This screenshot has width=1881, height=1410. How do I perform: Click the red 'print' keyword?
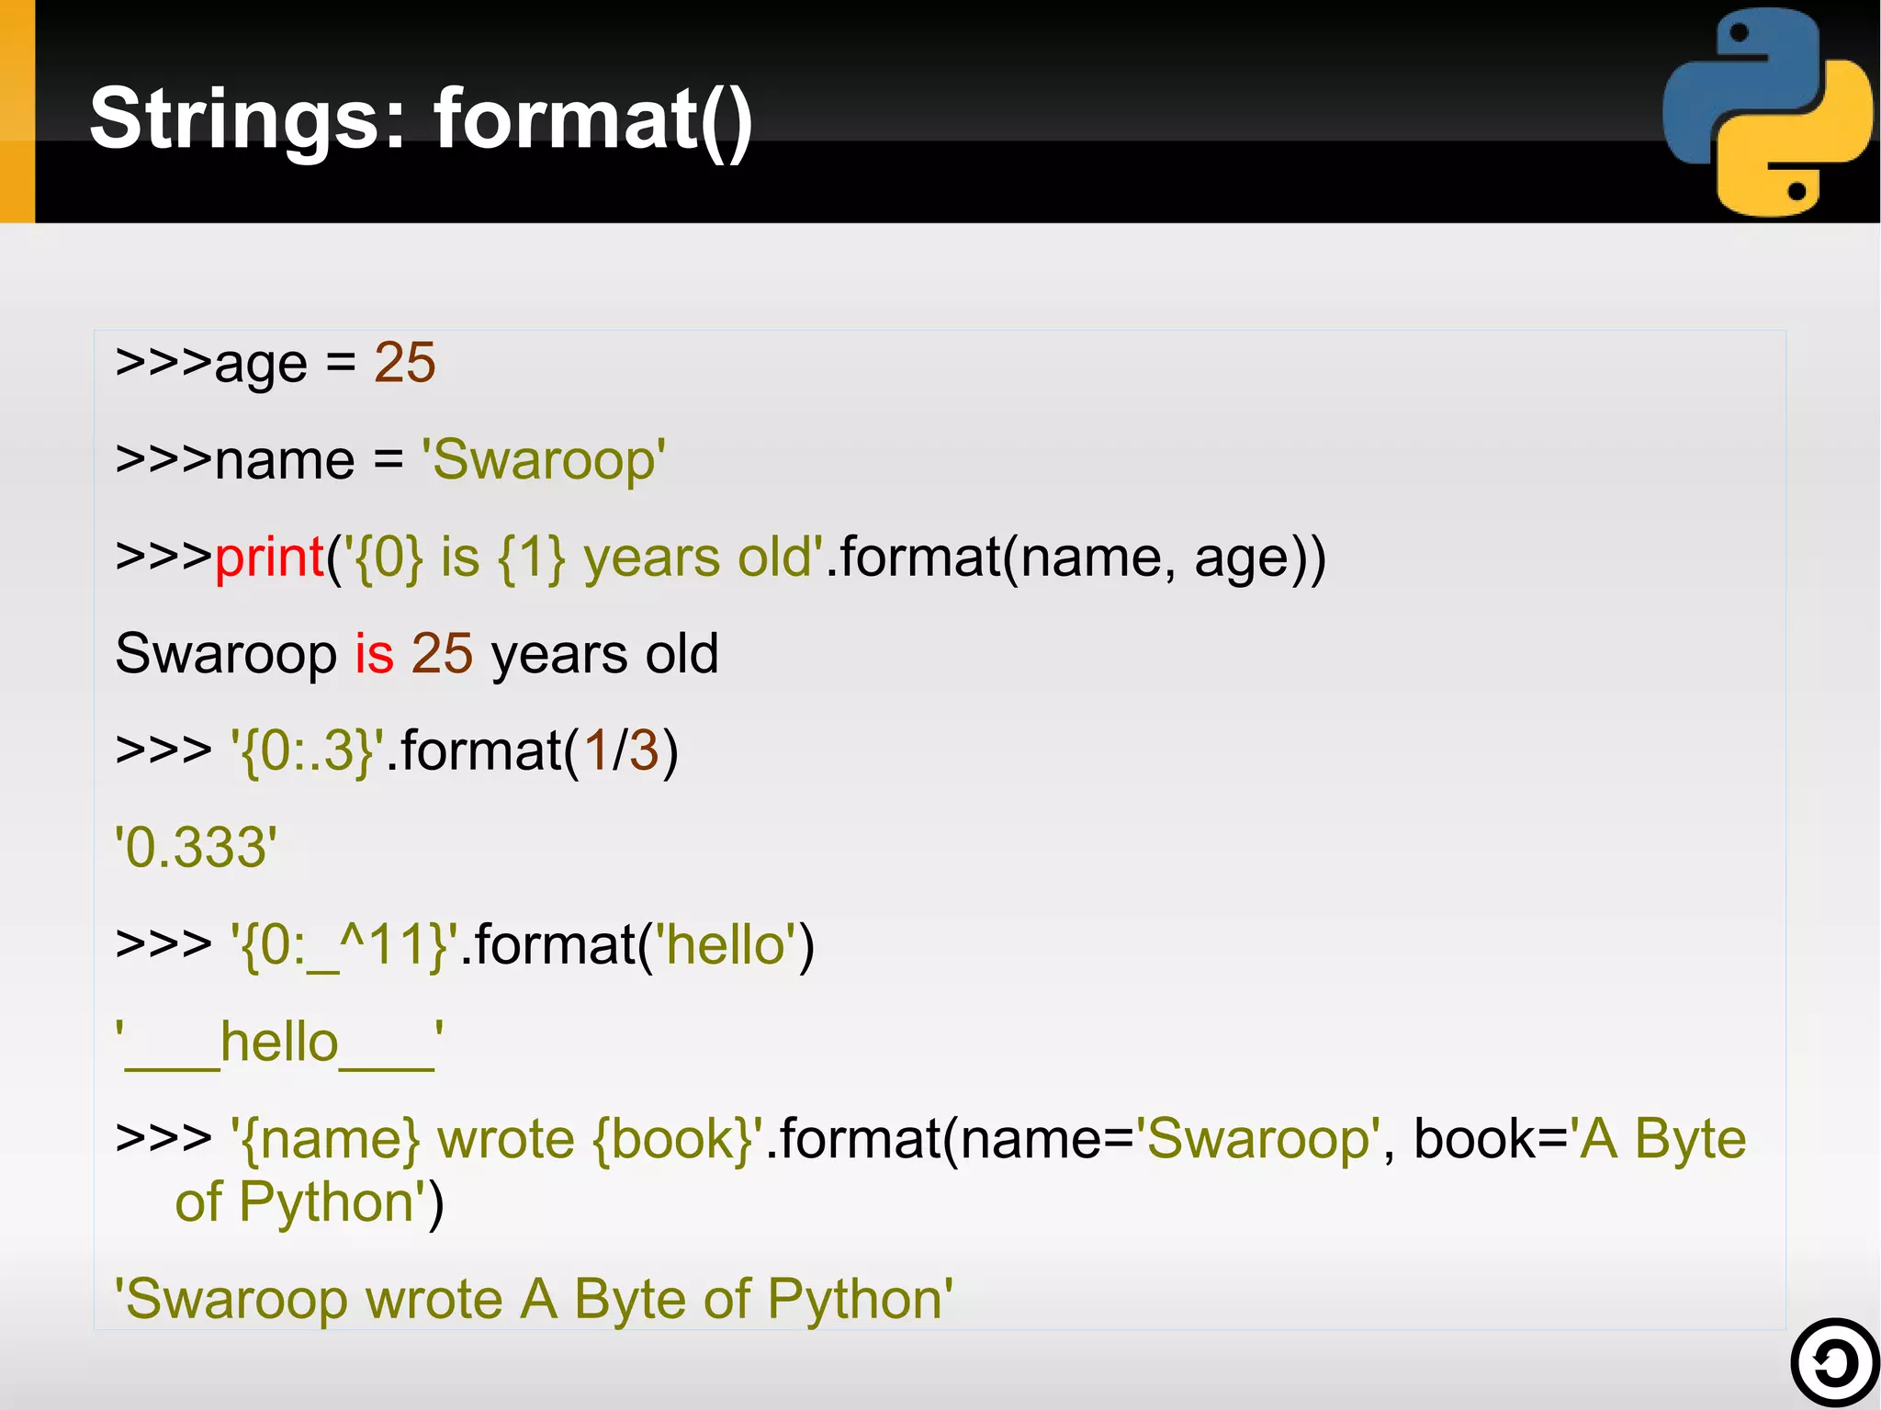[x=269, y=558]
